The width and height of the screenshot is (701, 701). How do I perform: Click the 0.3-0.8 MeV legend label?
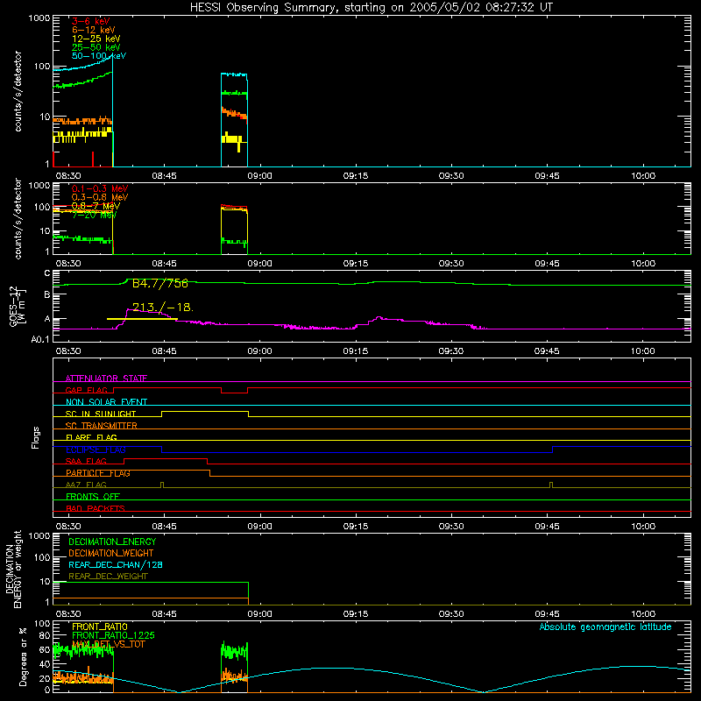(100, 197)
